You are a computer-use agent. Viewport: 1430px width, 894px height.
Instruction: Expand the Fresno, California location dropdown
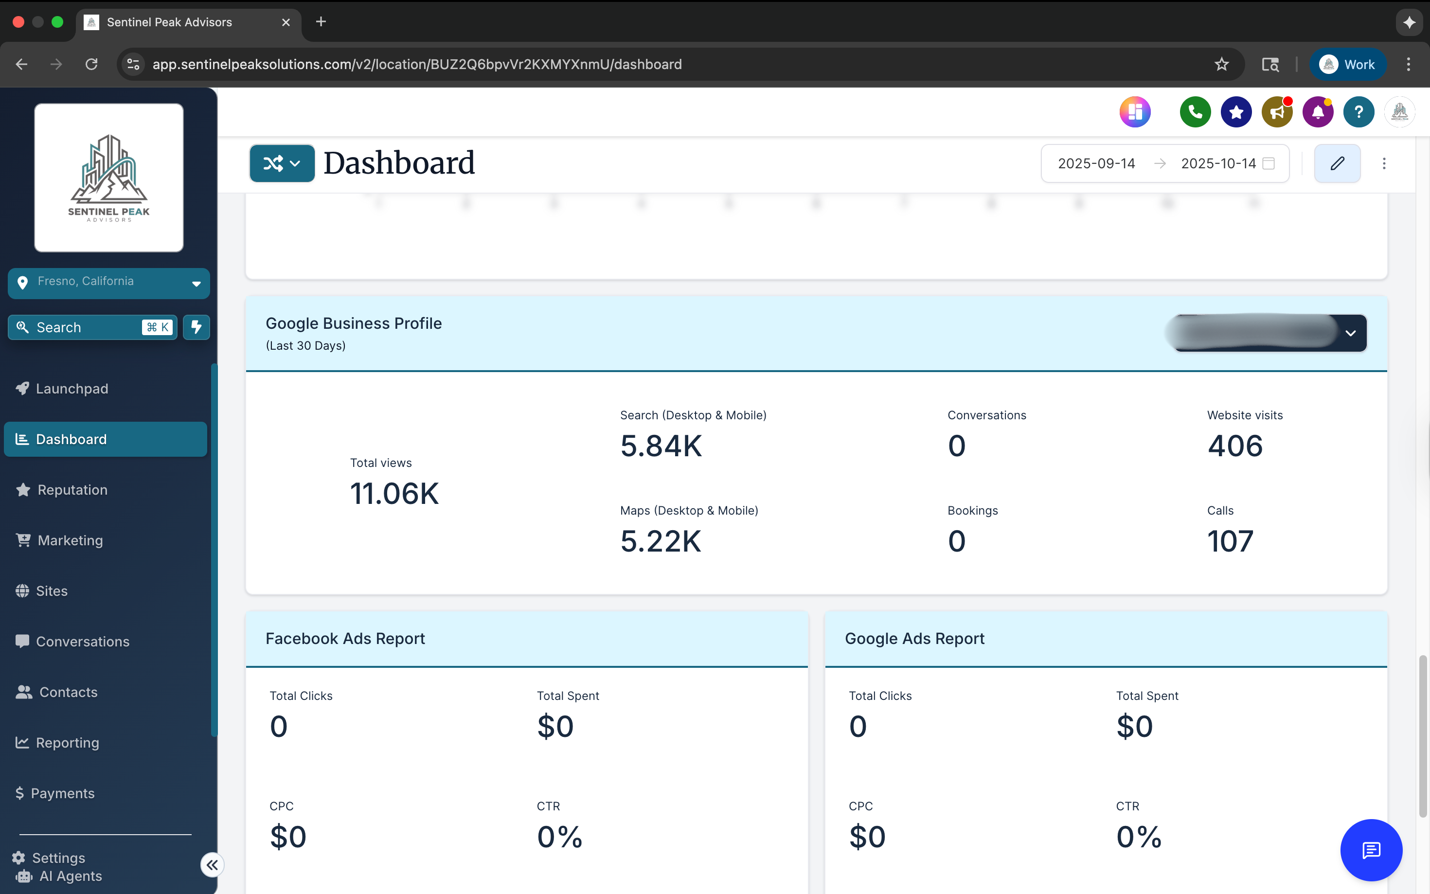(196, 284)
